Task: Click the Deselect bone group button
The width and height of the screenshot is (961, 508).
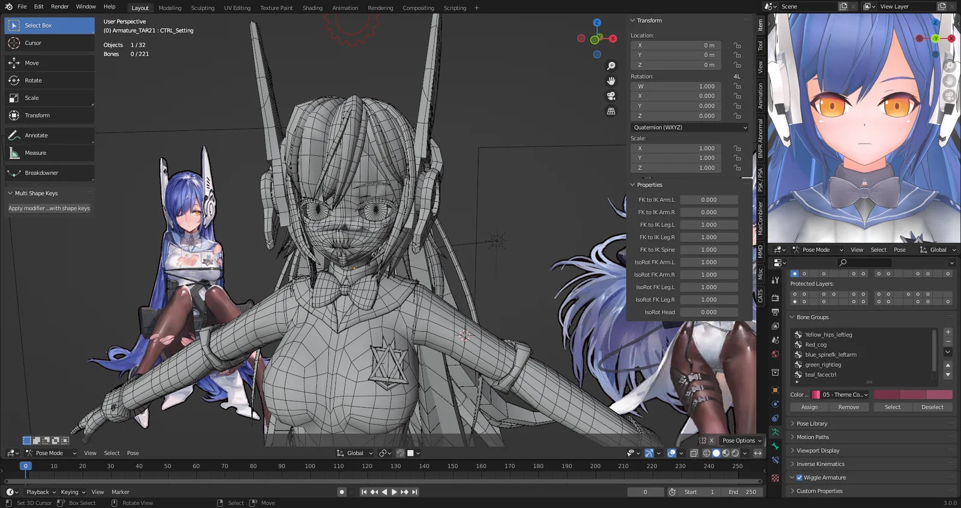Action: click(932, 407)
